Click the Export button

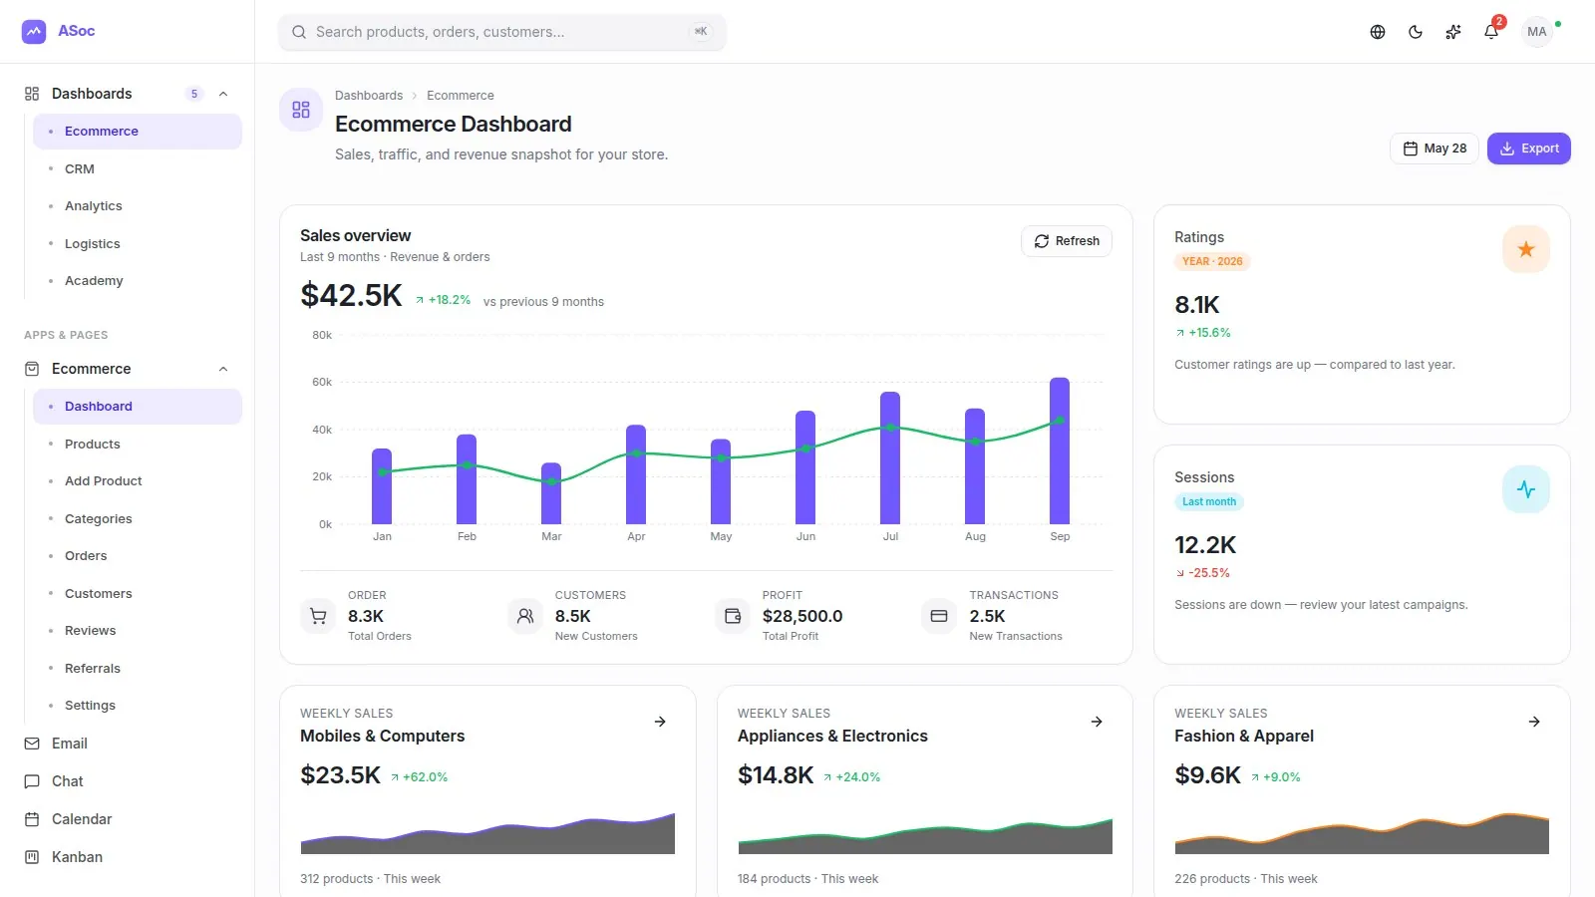tap(1528, 149)
